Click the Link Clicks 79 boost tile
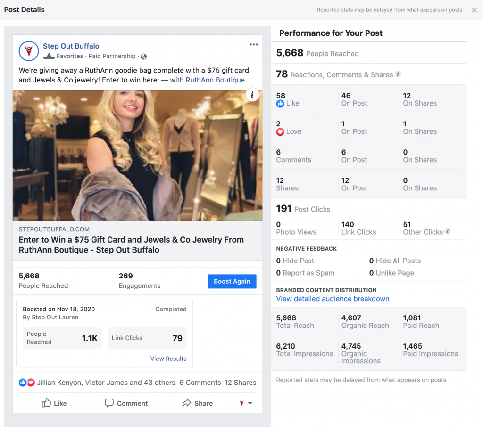483x432 pixels. point(147,338)
